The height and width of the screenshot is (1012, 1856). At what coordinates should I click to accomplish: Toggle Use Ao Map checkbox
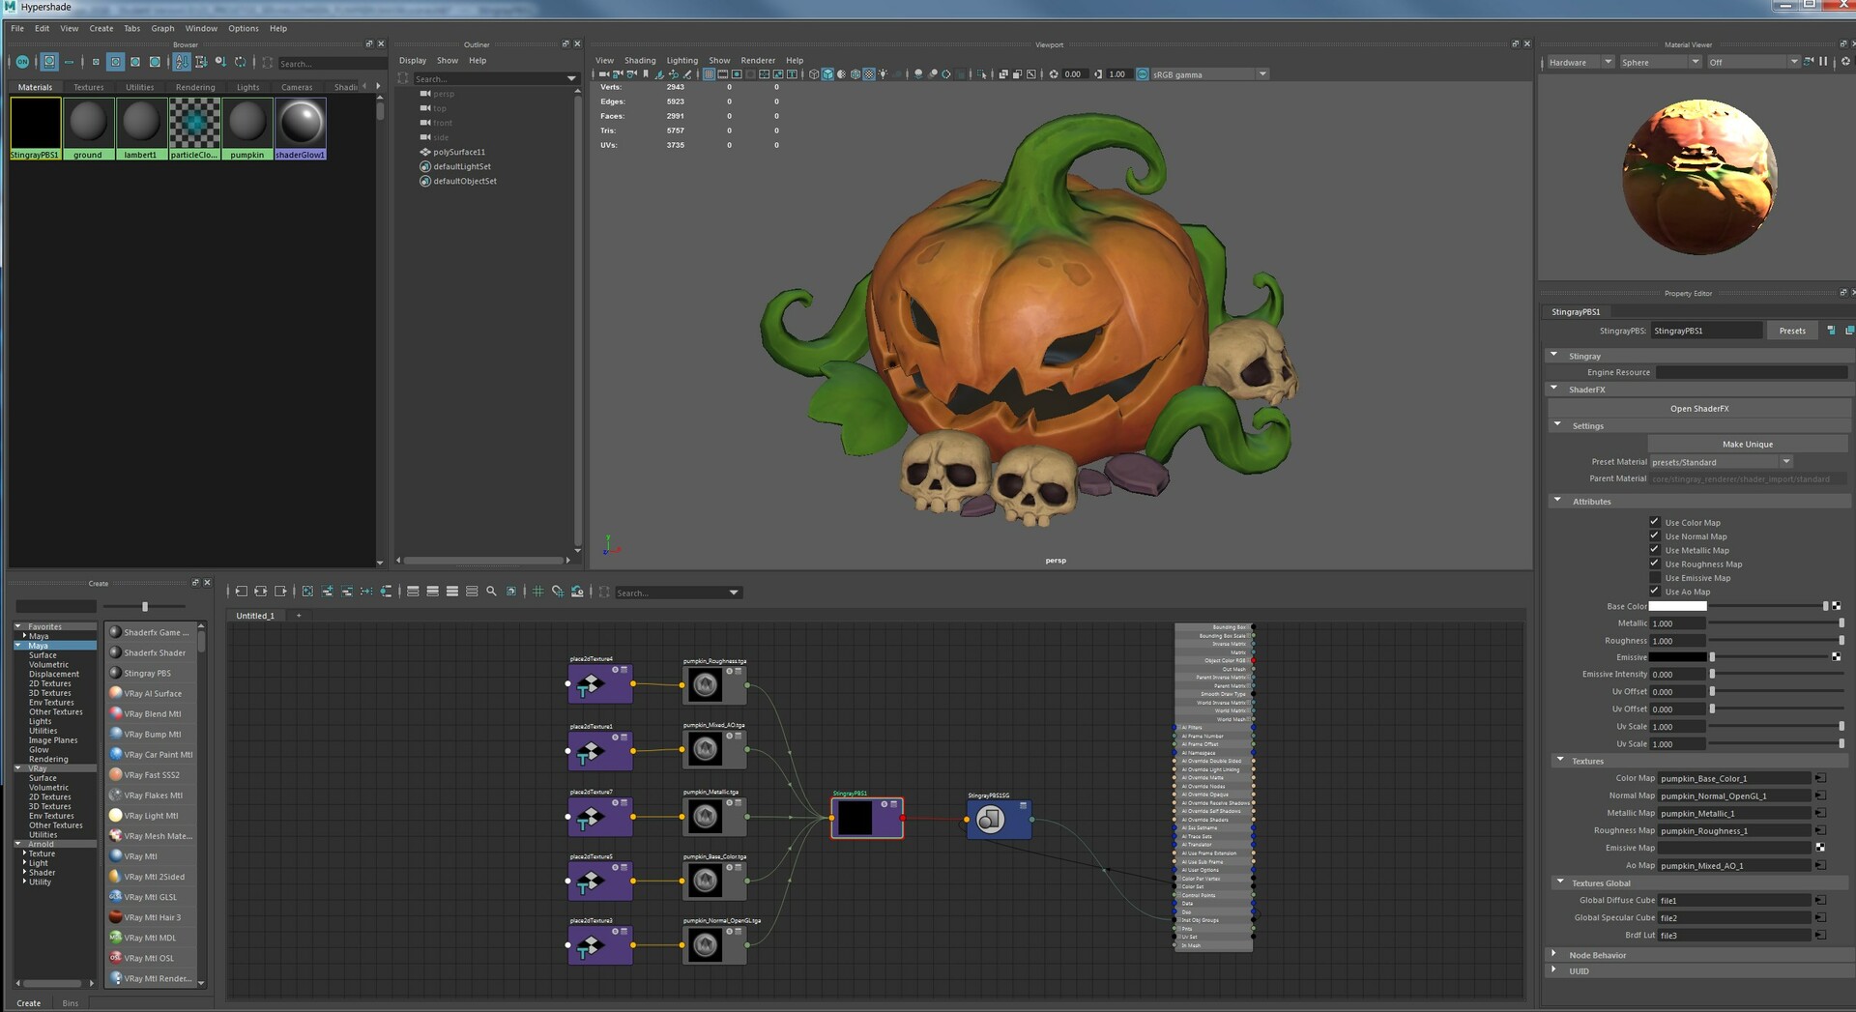coord(1654,591)
